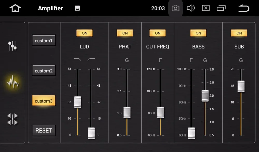Click the LUD left slider handle near 32
Image resolution: width=259 pixels, height=152 pixels.
(x=77, y=102)
